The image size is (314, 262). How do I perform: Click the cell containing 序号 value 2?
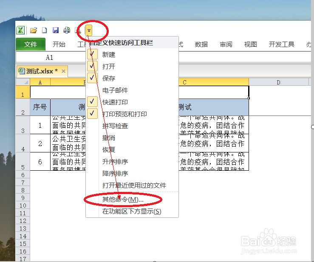(40, 143)
